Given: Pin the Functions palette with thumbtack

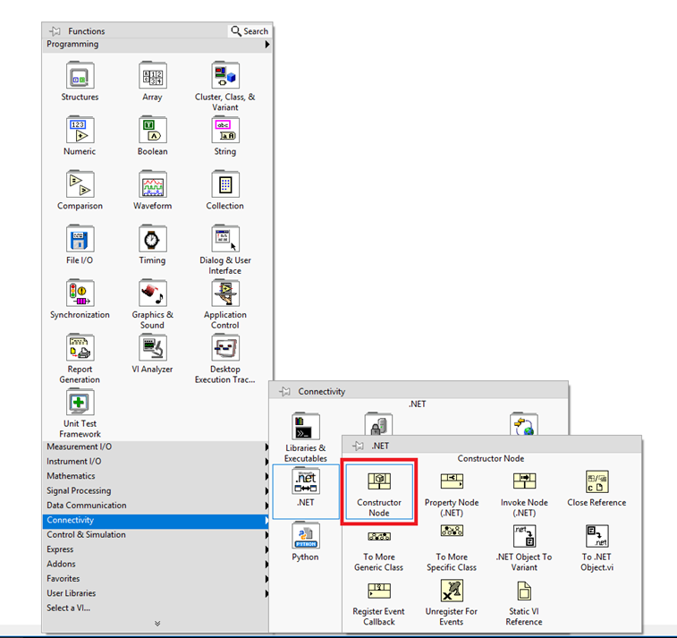Looking at the screenshot, I should point(55,31).
